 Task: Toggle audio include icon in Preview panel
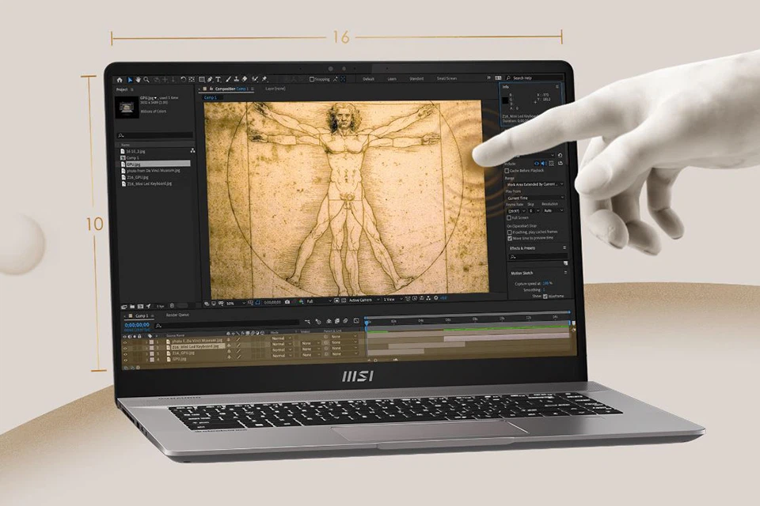[543, 164]
